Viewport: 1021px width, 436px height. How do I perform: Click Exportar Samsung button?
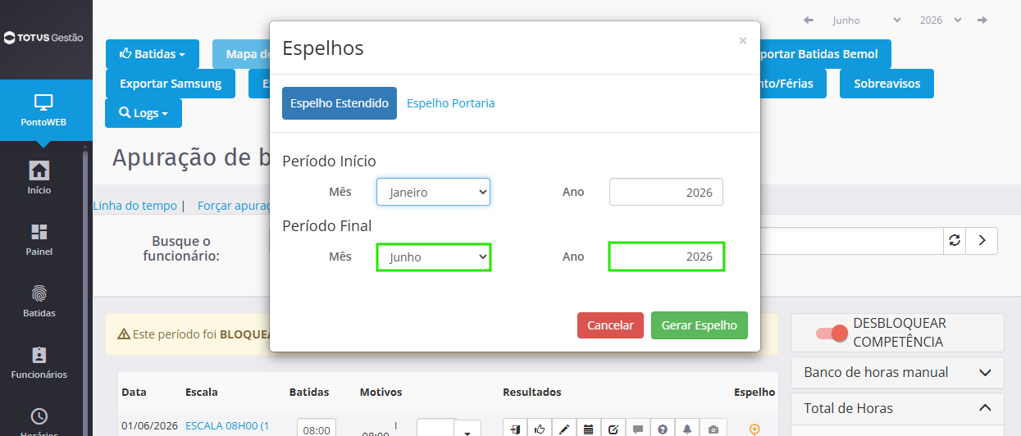click(x=171, y=84)
